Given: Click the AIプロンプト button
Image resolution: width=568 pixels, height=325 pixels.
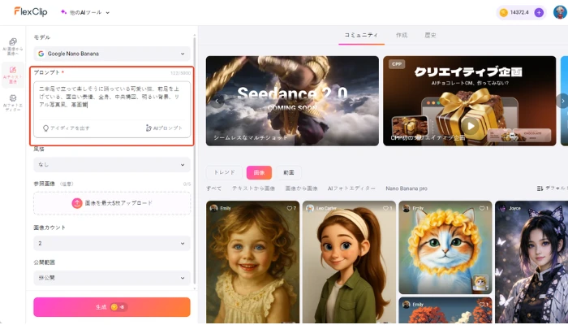Looking at the screenshot, I should 164,128.
